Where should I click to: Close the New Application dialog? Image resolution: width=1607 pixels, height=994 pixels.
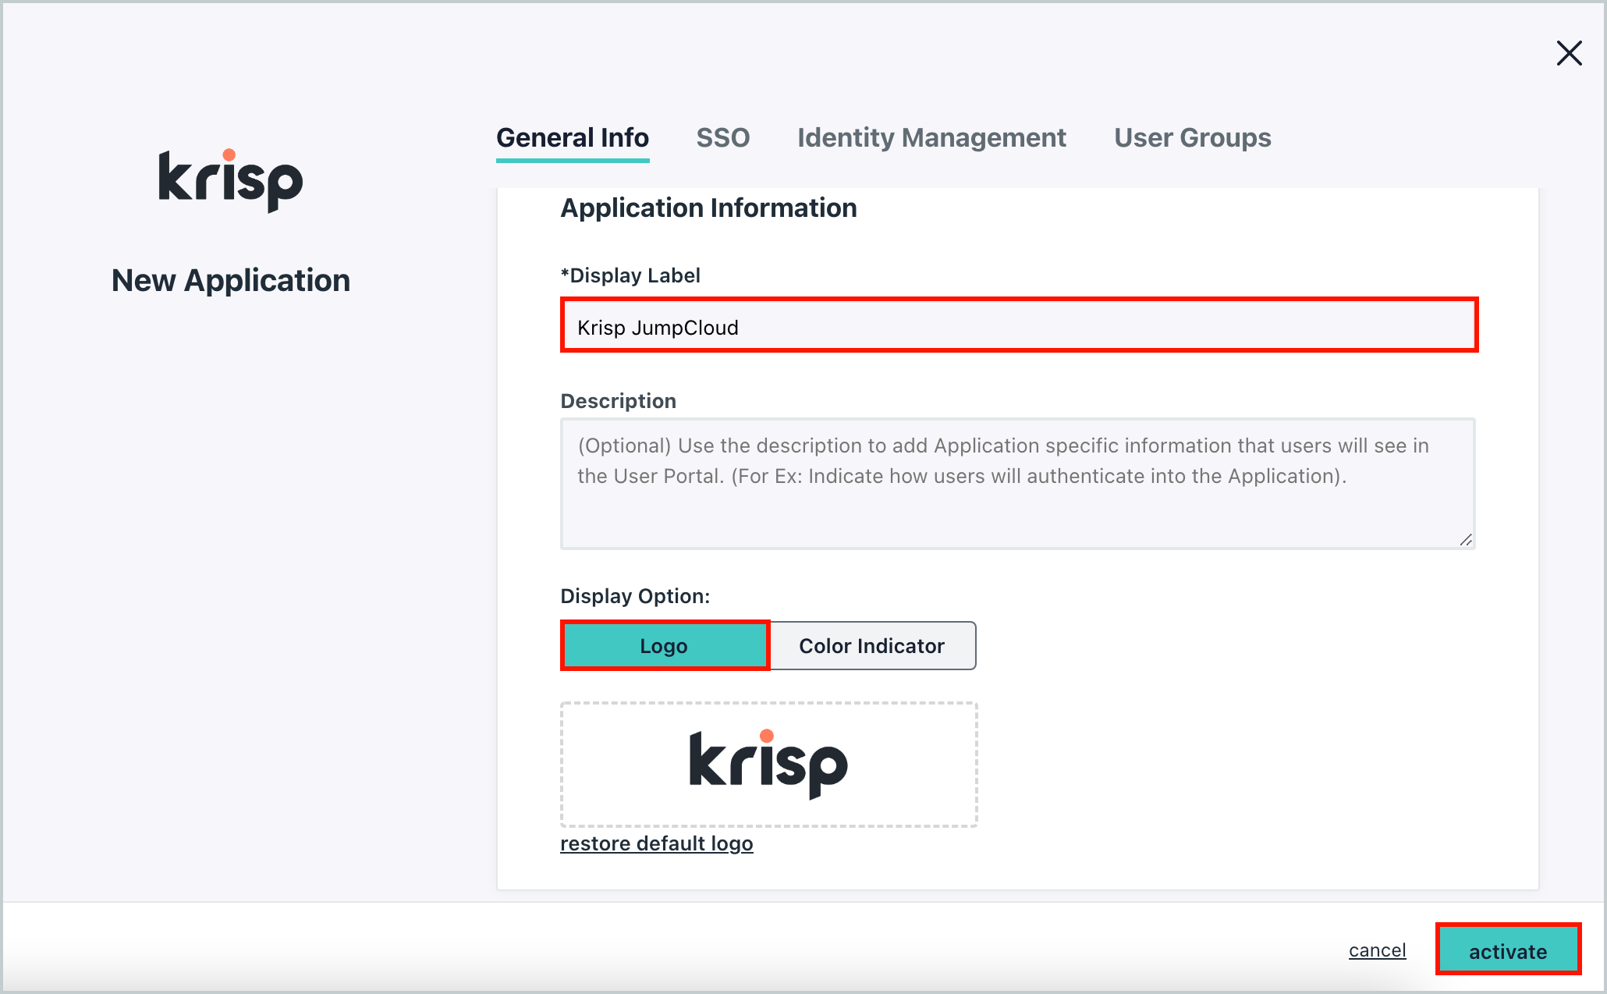[1569, 53]
